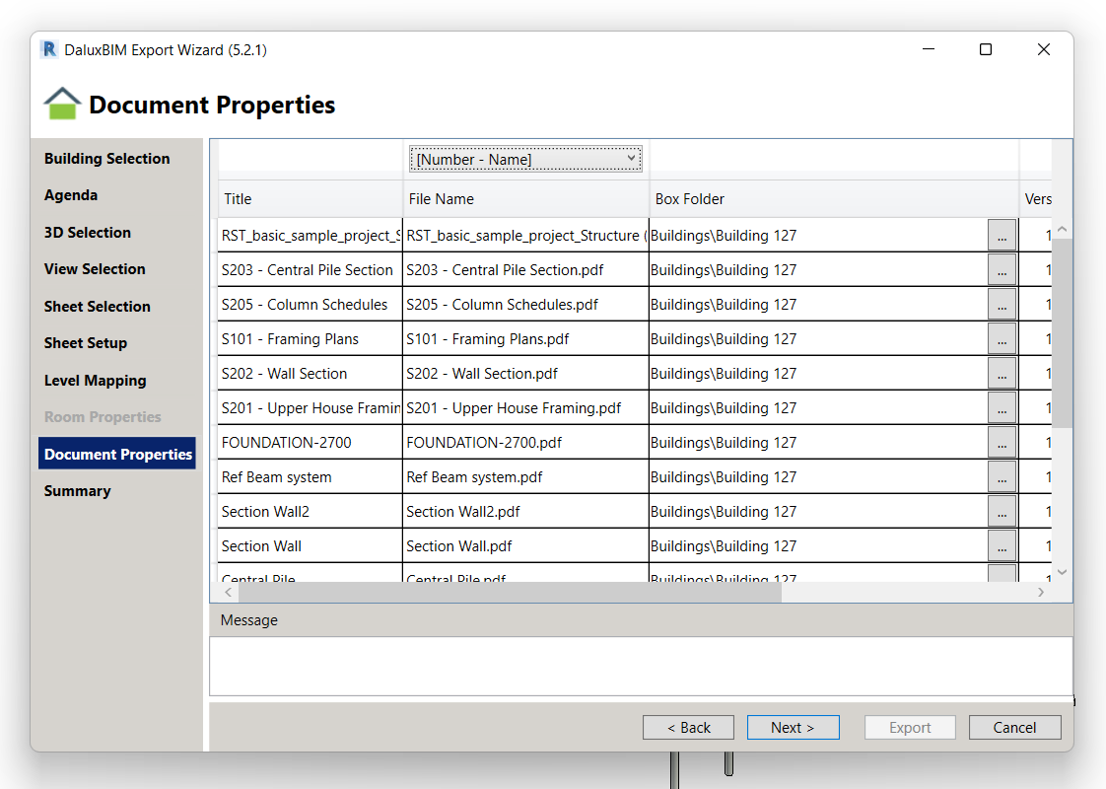
Task: Open the Level Mapping step
Action: tap(95, 381)
